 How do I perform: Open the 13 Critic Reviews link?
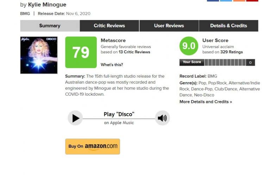(134, 52)
